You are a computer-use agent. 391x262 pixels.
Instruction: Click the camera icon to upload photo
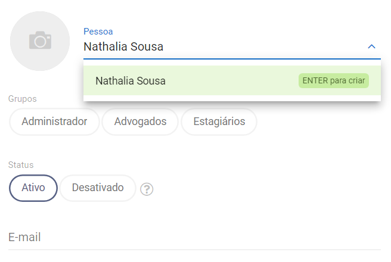[40, 41]
